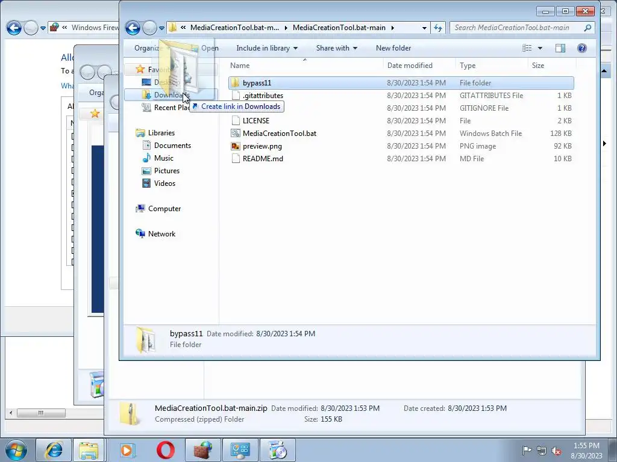617x462 pixels.
Task: Open recent pages dropdown next to Forward button
Action: coord(161,28)
